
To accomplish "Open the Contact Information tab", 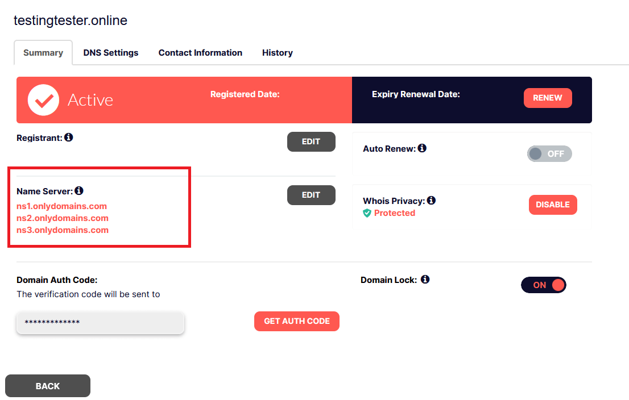I will (200, 52).
